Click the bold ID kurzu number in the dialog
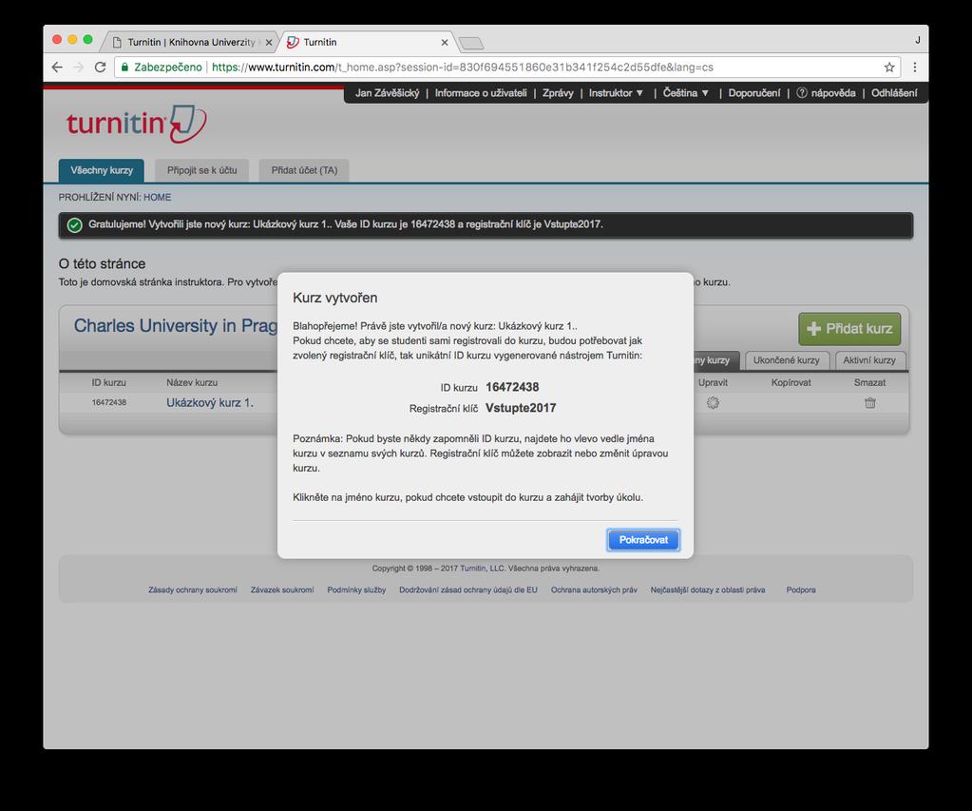Screen dimensions: 972x811 point(512,387)
